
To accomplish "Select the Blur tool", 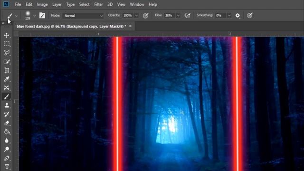I will [7, 141].
